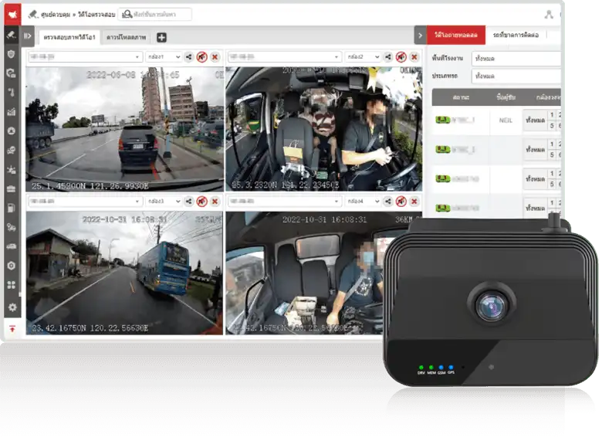The height and width of the screenshot is (441, 602).
Task: Toggle mute on the กล้อง2 video
Action: click(401, 57)
